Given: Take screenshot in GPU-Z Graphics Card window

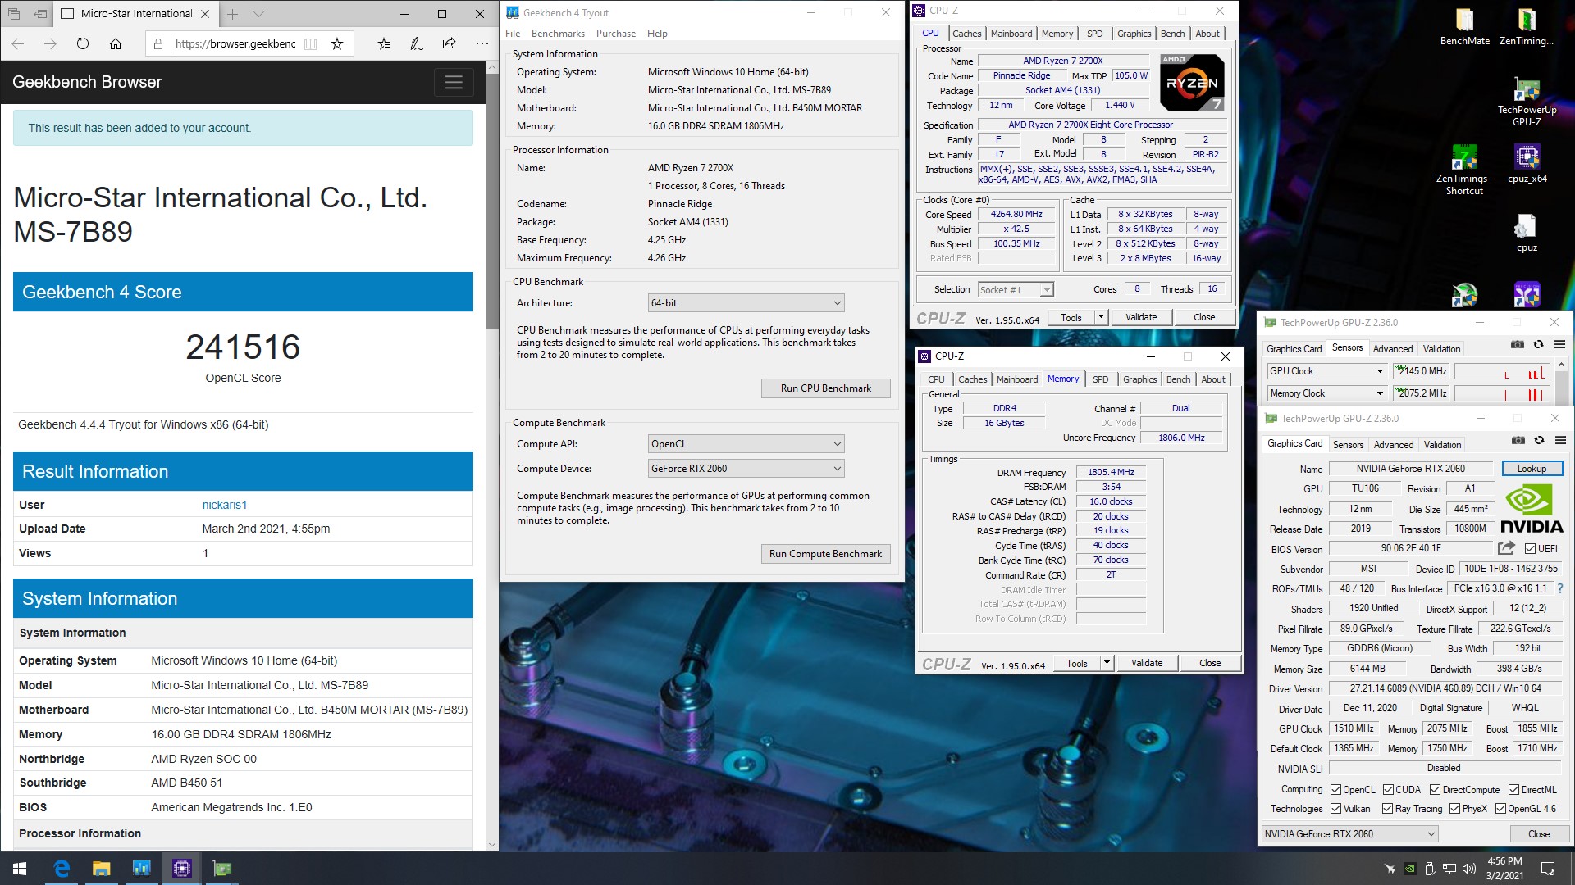Looking at the screenshot, I should 1518,441.
